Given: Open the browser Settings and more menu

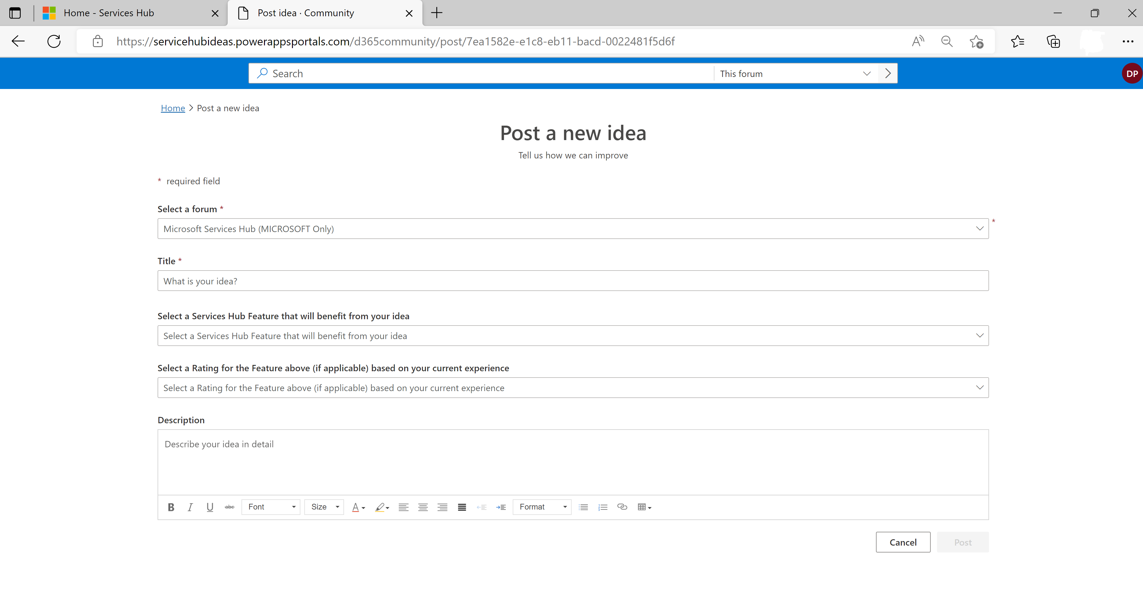Looking at the screenshot, I should (x=1127, y=41).
